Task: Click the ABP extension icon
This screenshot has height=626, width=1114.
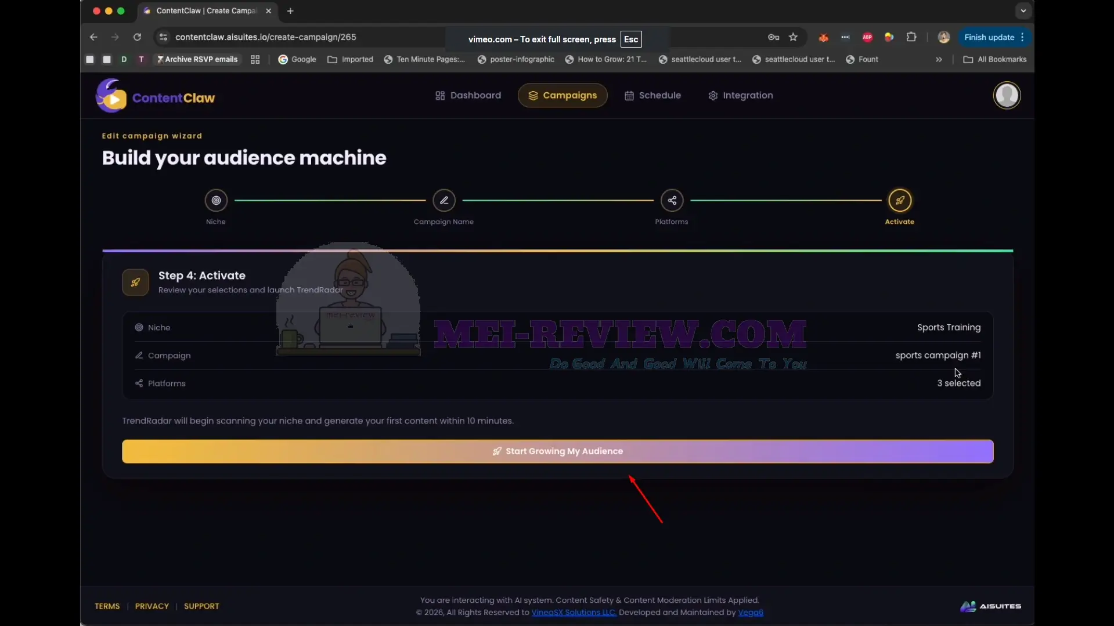Action: click(867, 37)
